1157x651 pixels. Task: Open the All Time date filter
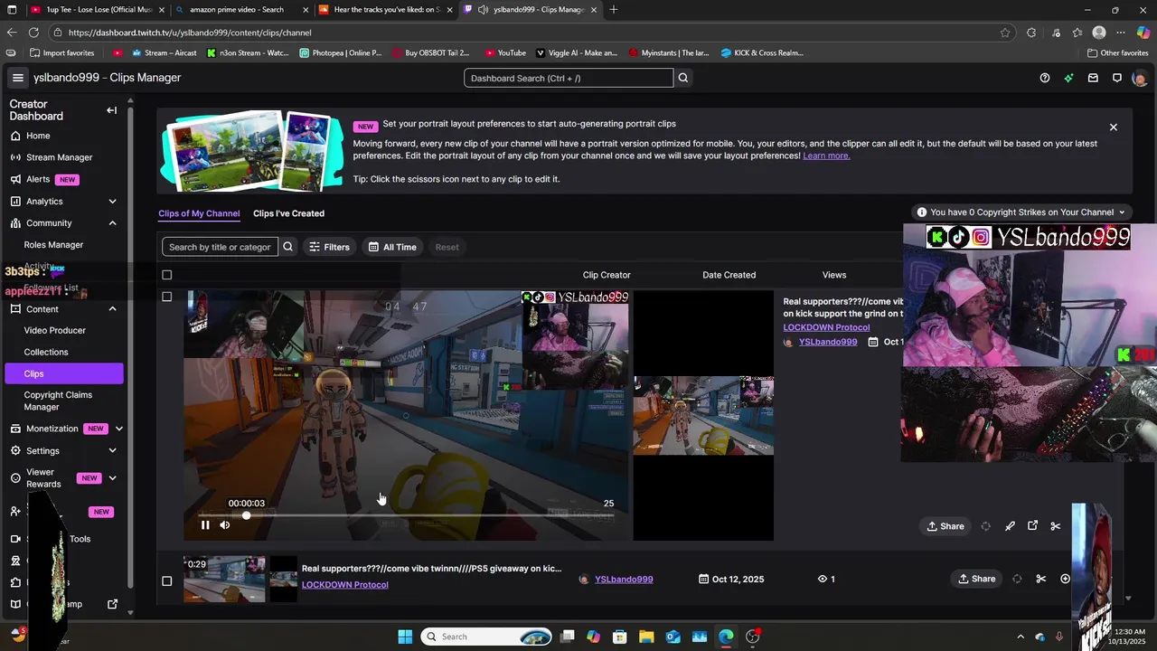392,247
